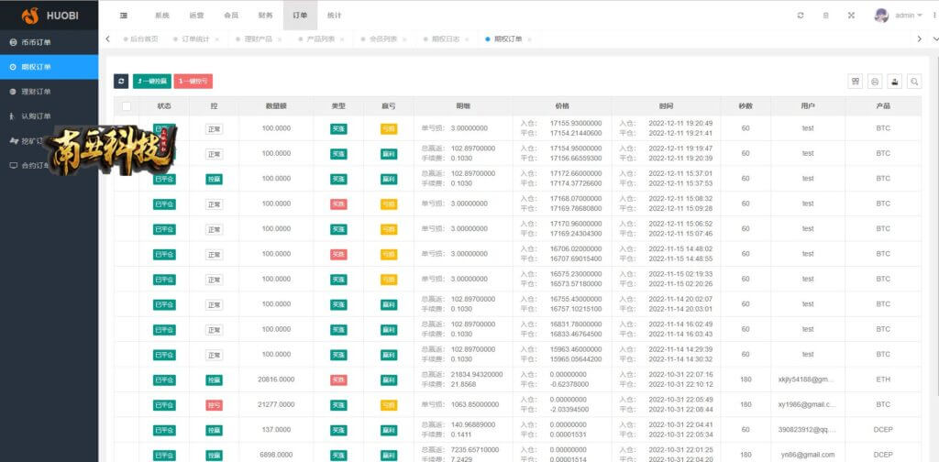The height and width of the screenshot is (462, 939).
Task: Open the 运营 top menu
Action: pos(196,16)
